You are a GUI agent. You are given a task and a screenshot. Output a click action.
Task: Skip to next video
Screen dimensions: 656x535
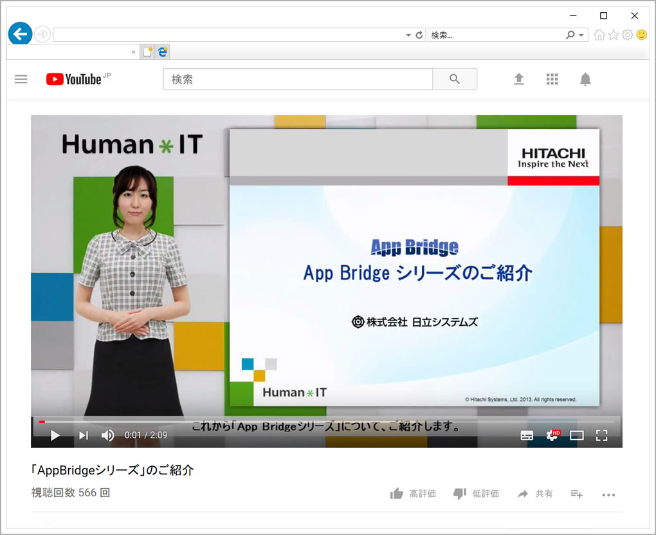pyautogui.click(x=84, y=435)
